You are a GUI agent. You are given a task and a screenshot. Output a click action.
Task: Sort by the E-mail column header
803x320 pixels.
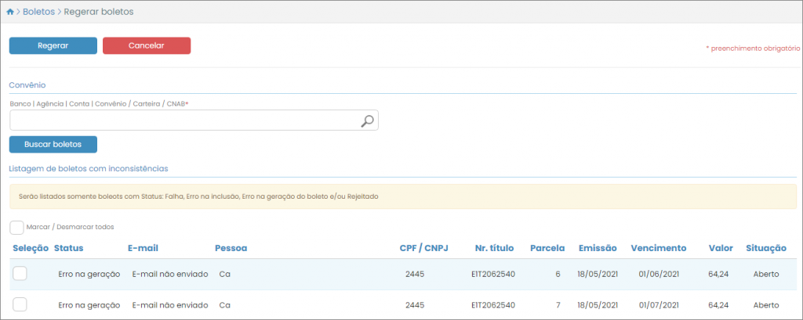click(143, 248)
